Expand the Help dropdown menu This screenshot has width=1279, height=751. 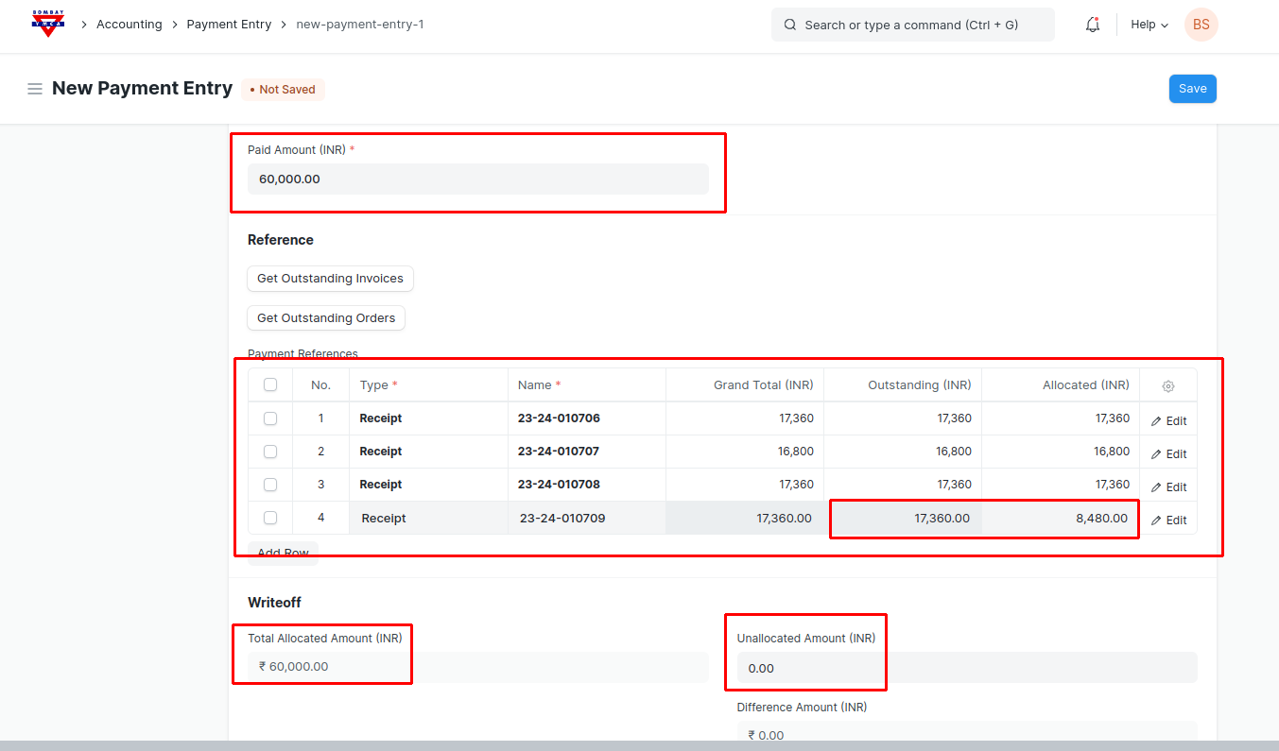point(1149,25)
